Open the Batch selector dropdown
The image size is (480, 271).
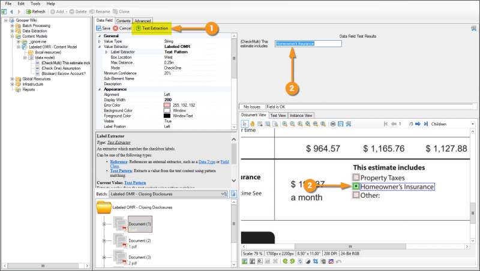coord(224,194)
